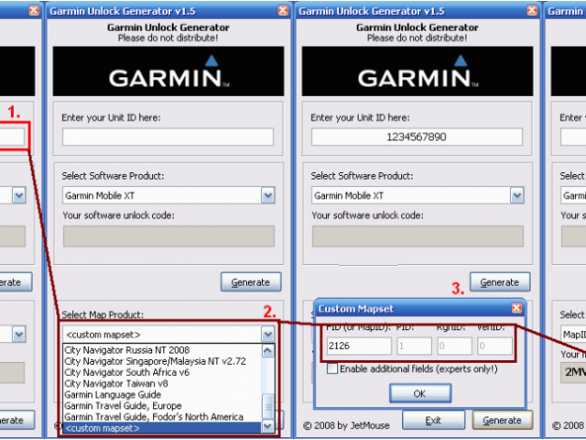Close the second Garmin Unlock Generator window

[x=283, y=10]
